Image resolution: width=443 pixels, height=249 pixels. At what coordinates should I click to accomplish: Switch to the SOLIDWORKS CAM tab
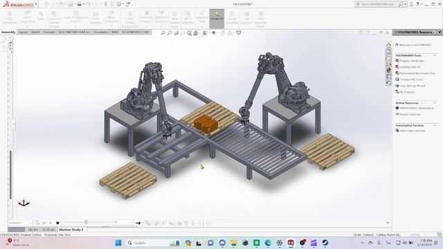point(136,33)
